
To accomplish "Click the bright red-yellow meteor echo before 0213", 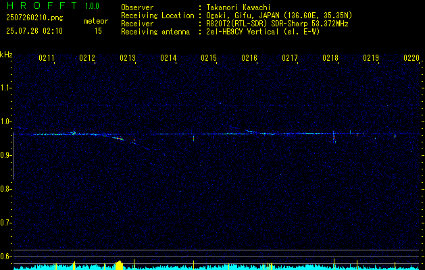I will [x=118, y=138].
